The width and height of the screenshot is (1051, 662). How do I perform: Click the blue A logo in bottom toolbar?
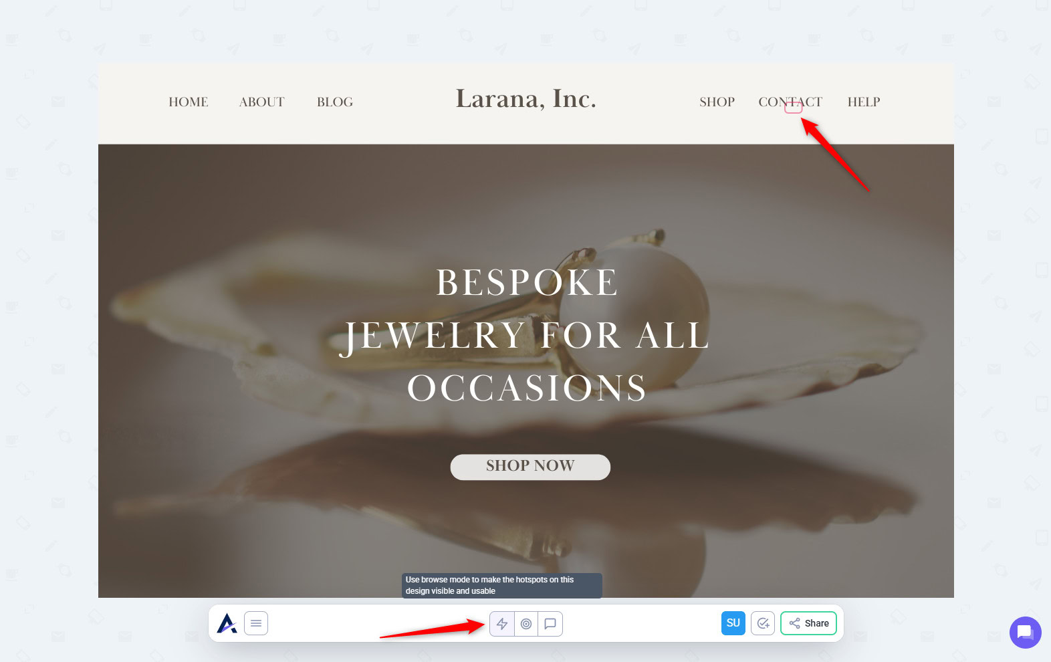click(227, 623)
